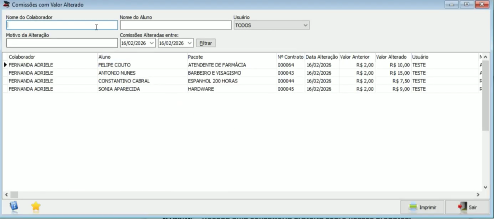
Task: Open the blue help book icon
Action: pos(14,206)
